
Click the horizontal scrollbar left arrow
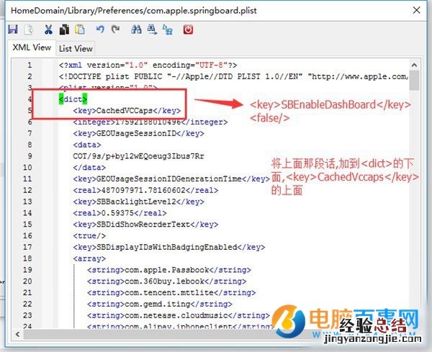pos(18,334)
